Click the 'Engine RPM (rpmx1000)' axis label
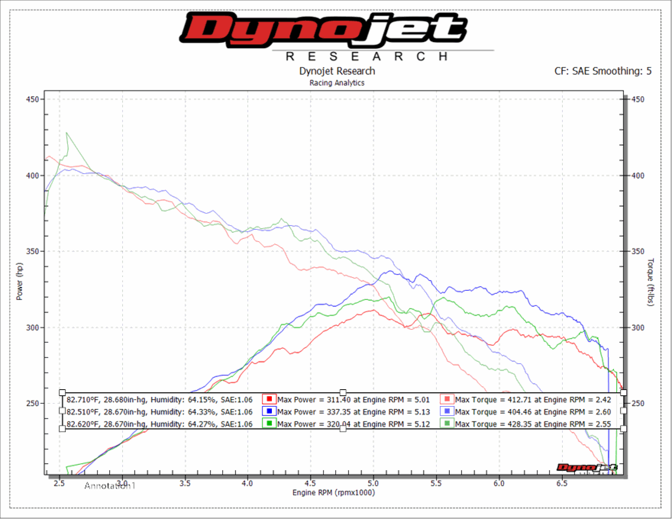 [334, 493]
